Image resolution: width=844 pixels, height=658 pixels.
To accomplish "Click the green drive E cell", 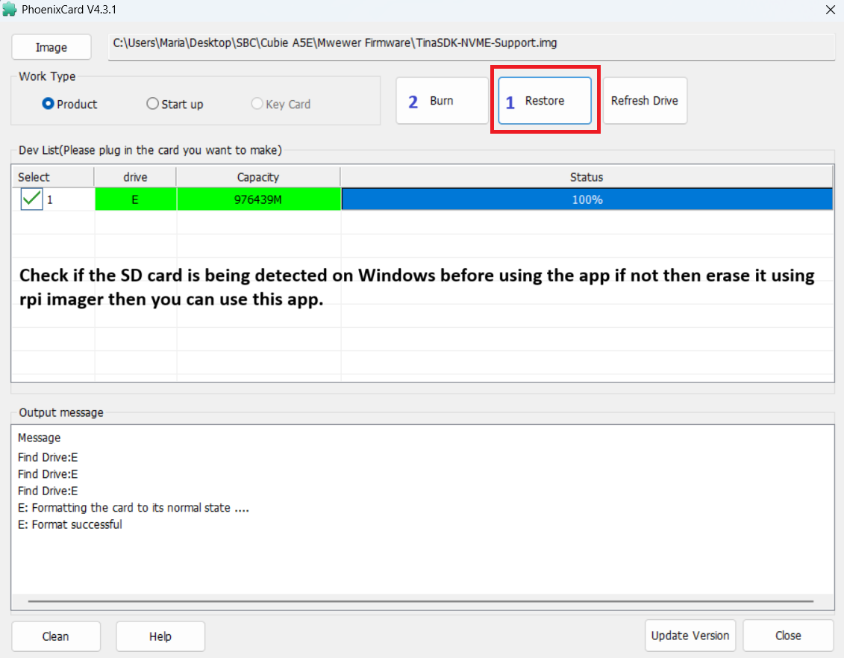I will 135,199.
